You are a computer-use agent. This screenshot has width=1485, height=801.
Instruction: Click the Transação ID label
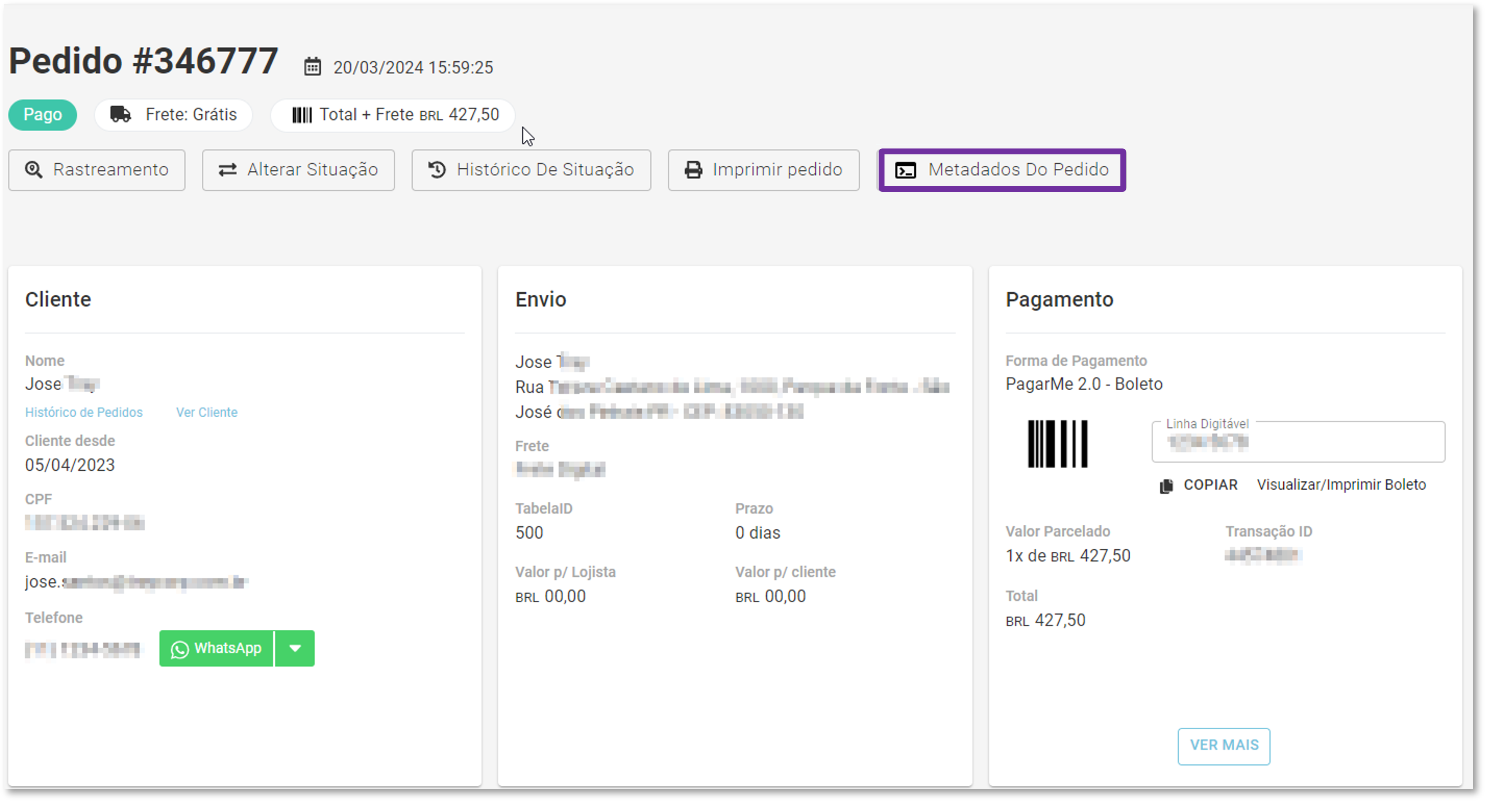pos(1268,531)
